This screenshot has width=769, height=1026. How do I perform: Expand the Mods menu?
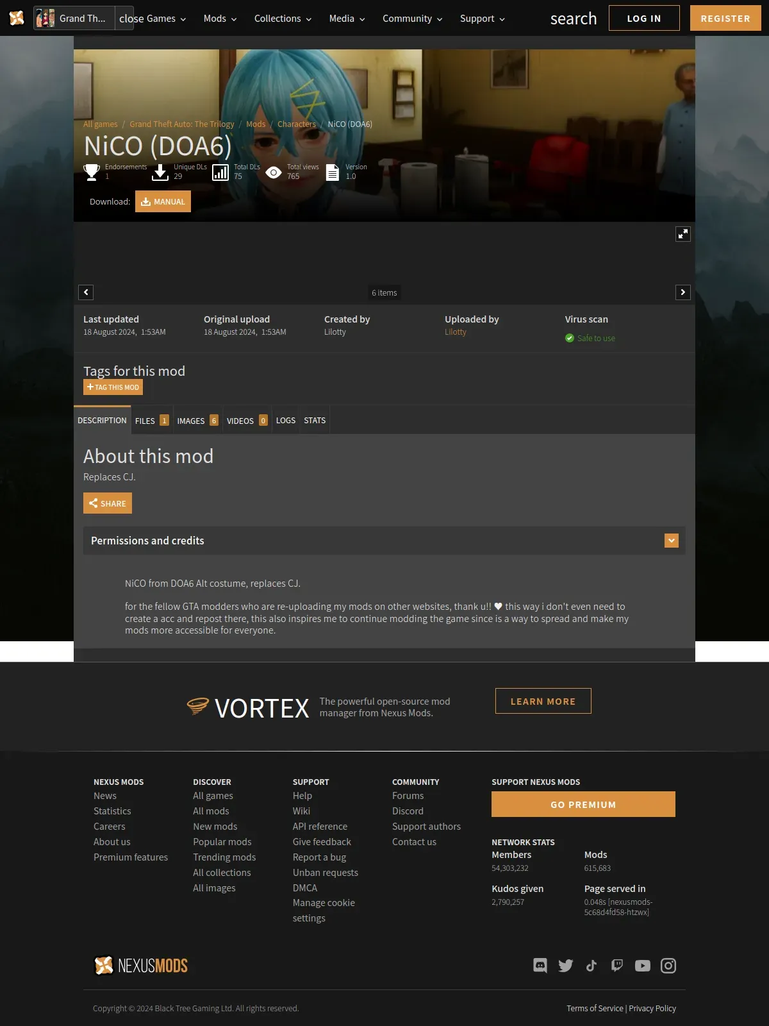(x=220, y=19)
